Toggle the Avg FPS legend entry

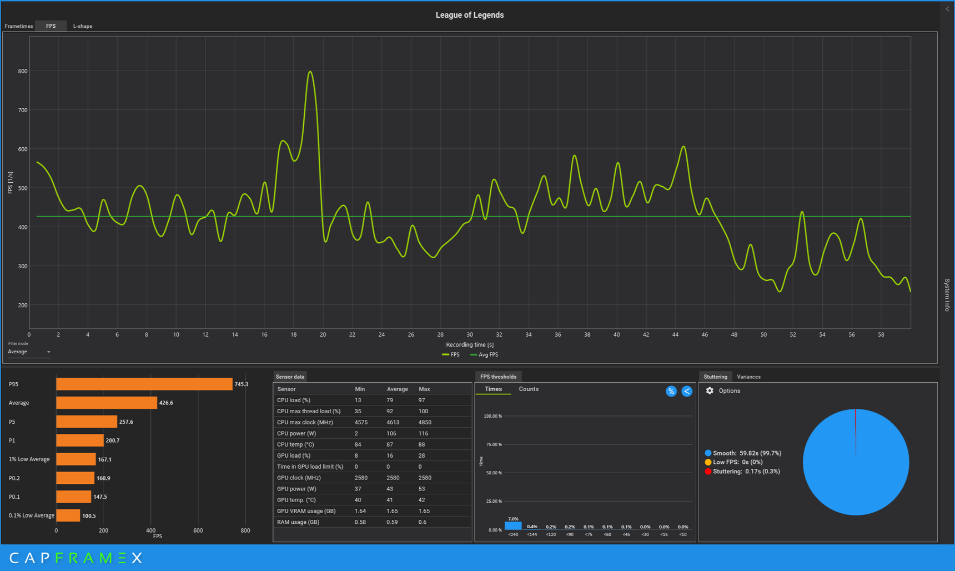point(484,354)
